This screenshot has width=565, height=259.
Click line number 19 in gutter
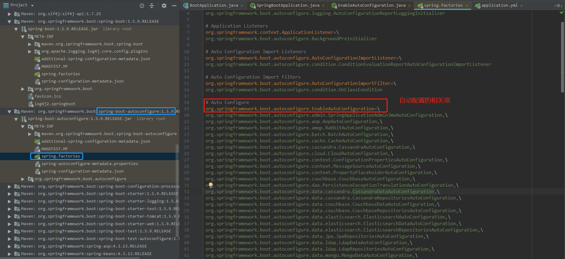[187, 109]
